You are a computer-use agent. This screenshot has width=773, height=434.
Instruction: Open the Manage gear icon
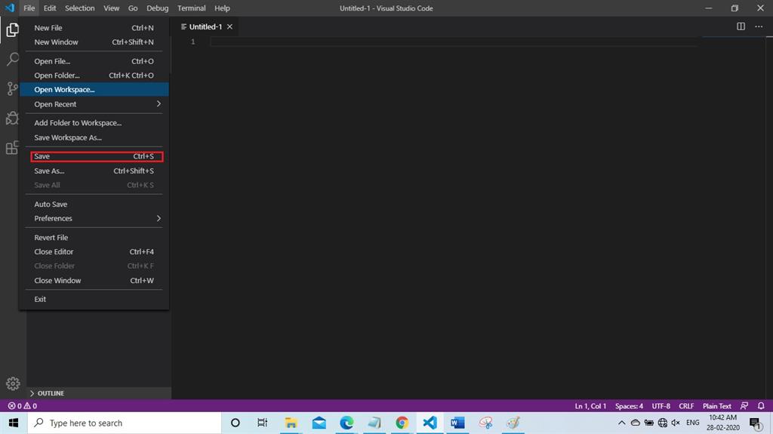[x=13, y=383]
